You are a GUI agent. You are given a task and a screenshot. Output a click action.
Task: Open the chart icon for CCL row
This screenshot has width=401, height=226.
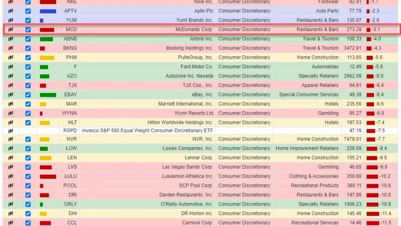point(11,223)
